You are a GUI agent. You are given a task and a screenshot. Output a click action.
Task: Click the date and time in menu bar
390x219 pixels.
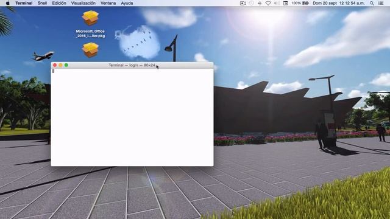click(339, 3)
